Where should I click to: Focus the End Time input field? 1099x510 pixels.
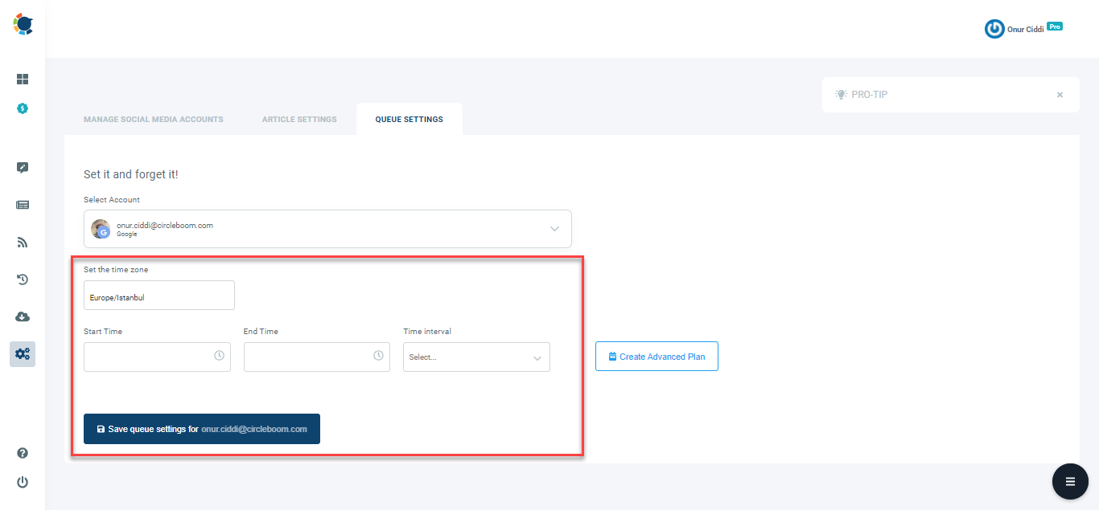(317, 357)
